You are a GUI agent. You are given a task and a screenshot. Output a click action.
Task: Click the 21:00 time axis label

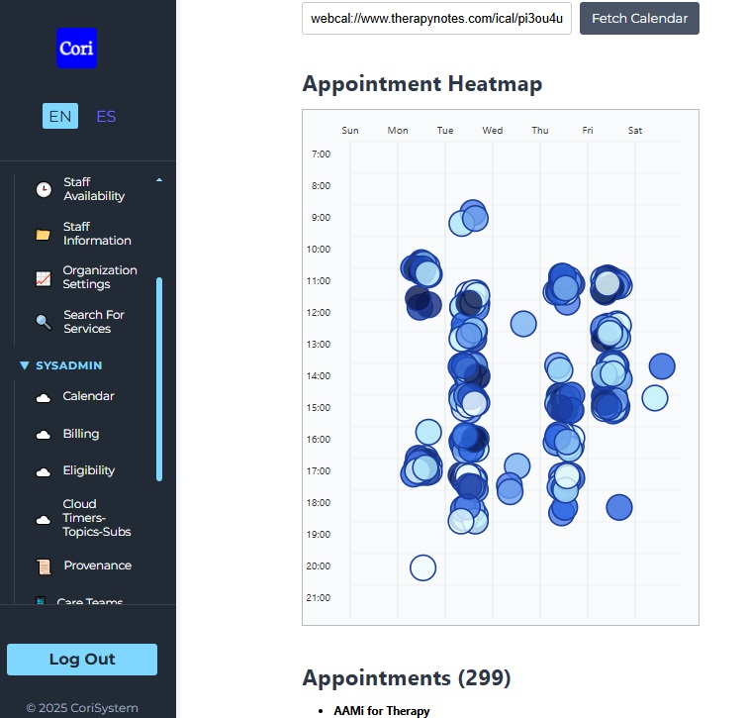point(319,598)
